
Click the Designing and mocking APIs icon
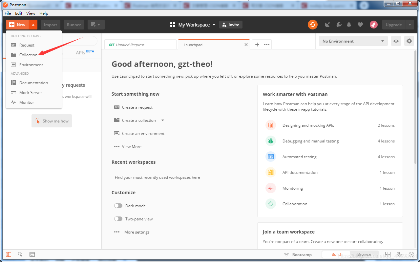(x=271, y=125)
